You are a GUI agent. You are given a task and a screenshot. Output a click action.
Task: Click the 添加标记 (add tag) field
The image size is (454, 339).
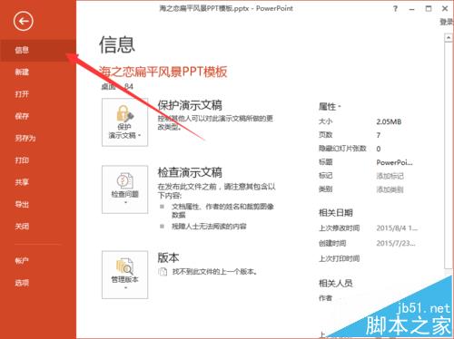390,176
